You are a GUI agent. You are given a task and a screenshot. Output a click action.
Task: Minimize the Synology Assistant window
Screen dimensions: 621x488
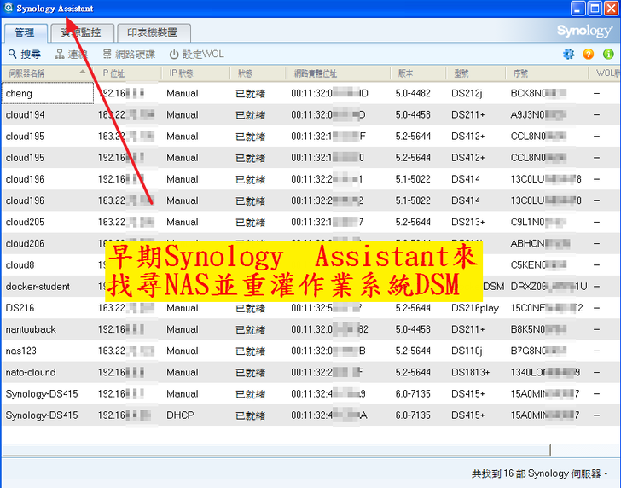click(577, 9)
